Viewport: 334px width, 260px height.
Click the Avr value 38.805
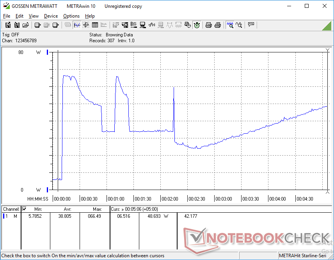(65, 216)
